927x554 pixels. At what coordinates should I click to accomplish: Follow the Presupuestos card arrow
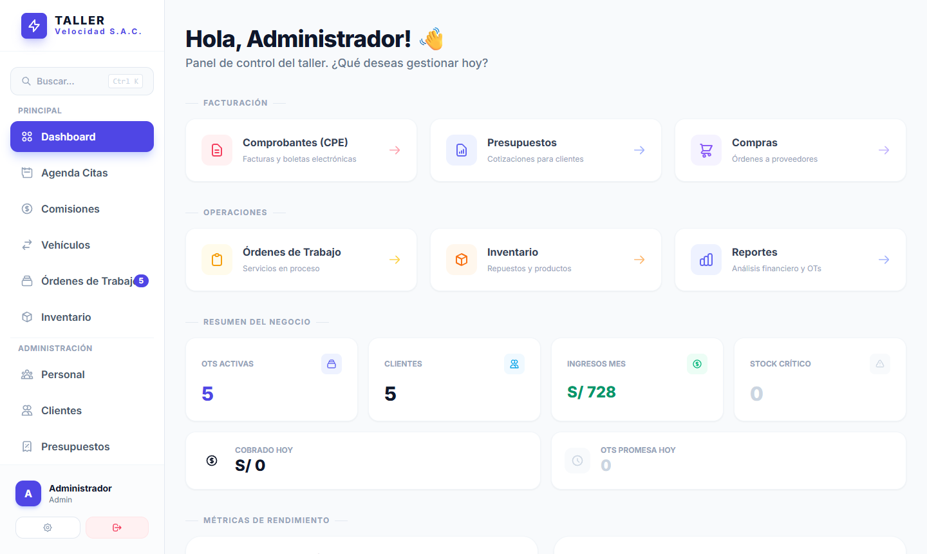coord(639,150)
